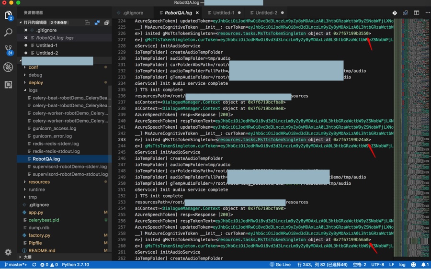Screen dimensions: 431x269
Task: Open notifications bell in status bar
Action: click(425, 265)
